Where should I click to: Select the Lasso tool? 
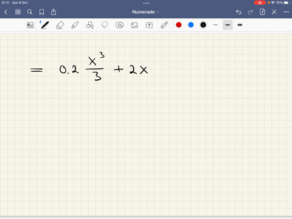[x=105, y=25]
